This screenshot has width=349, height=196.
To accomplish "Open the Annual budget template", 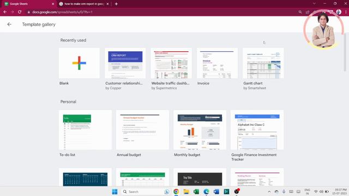I will 142,130.
